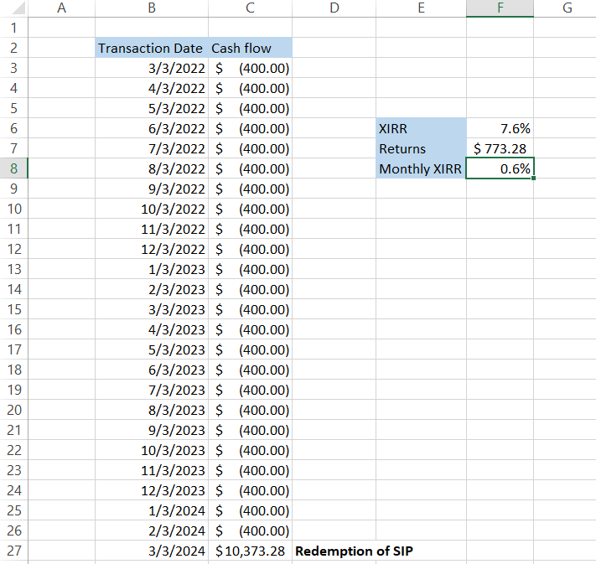Click the Redemption of SIP text
Screen dimensions: 596x564
coord(354,551)
